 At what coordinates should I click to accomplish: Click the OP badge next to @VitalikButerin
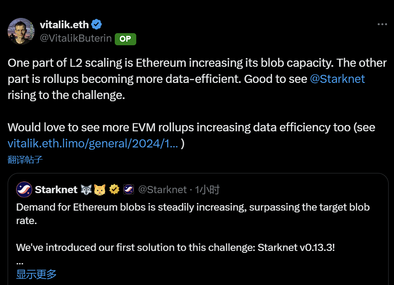click(125, 39)
